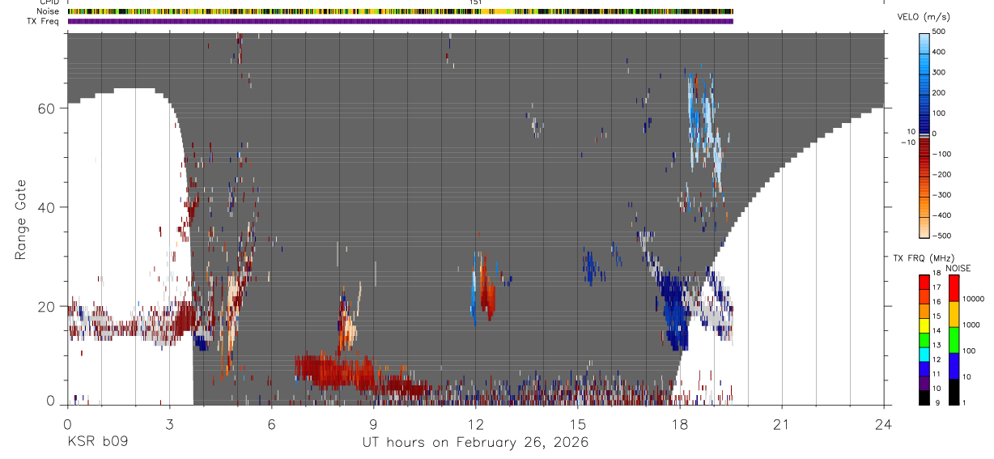Image resolution: width=994 pixels, height=459 pixels.
Task: Click the blue segment of the NOISE colorbar
Action: (x=954, y=366)
